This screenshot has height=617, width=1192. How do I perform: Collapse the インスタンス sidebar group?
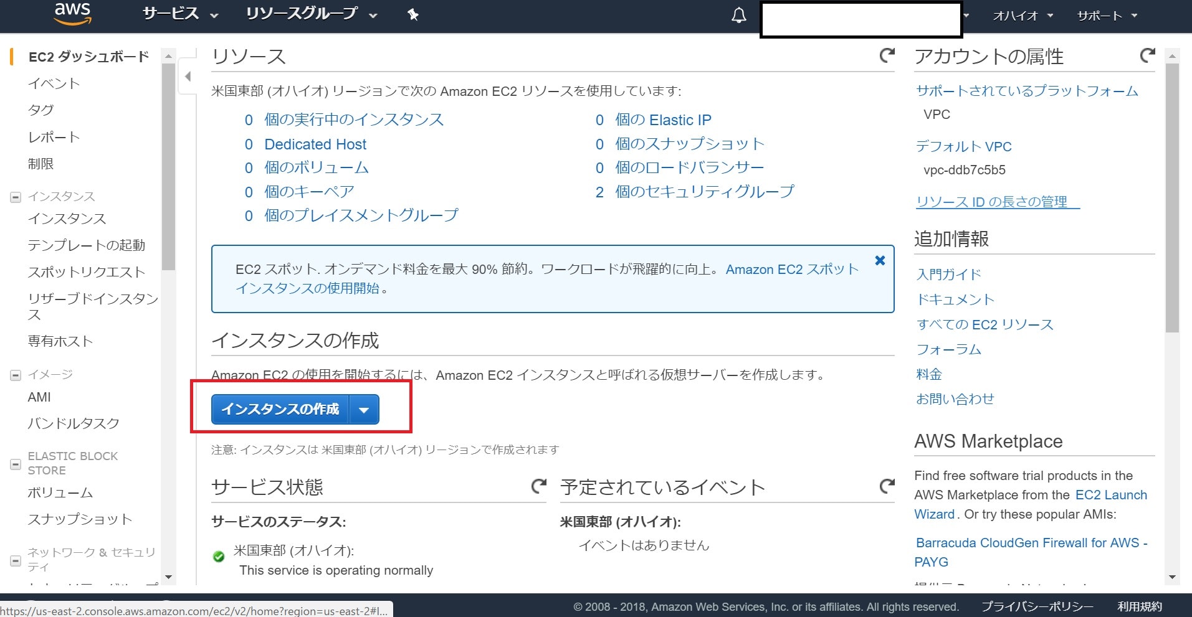pos(16,197)
